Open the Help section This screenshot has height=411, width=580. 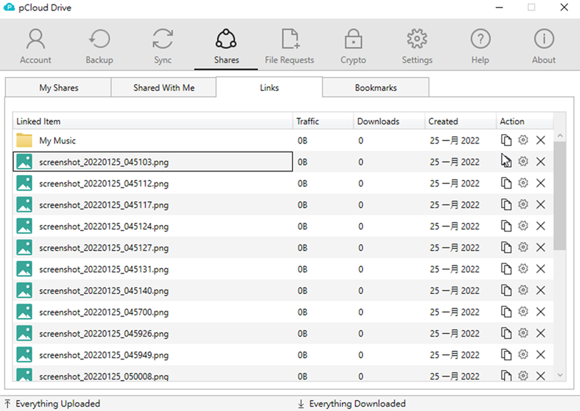click(480, 46)
